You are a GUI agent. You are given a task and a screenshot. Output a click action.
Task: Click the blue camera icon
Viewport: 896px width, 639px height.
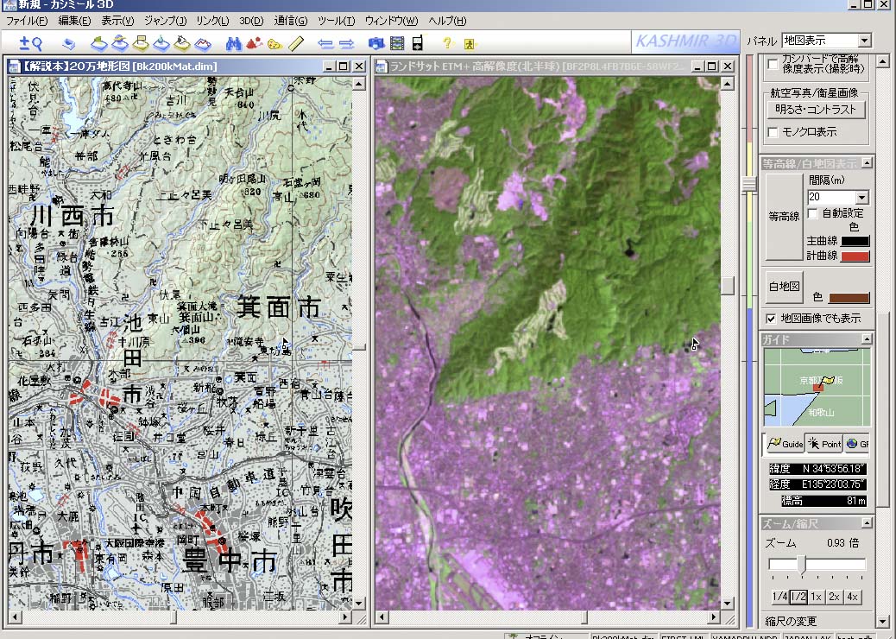[376, 43]
